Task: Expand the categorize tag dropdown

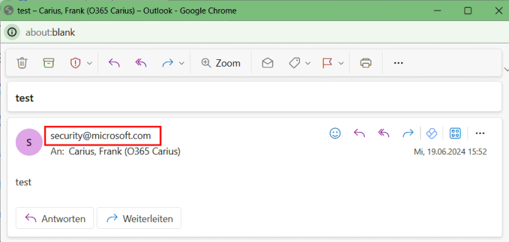Action: pos(308,63)
